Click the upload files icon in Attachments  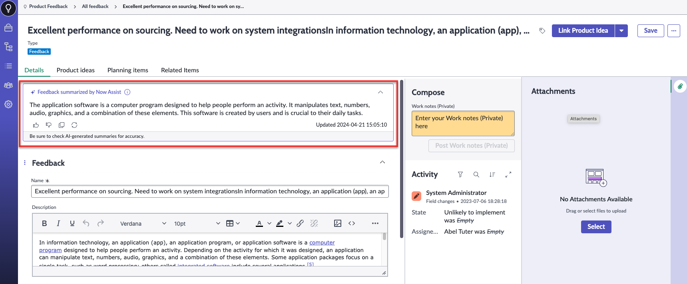coord(596,178)
